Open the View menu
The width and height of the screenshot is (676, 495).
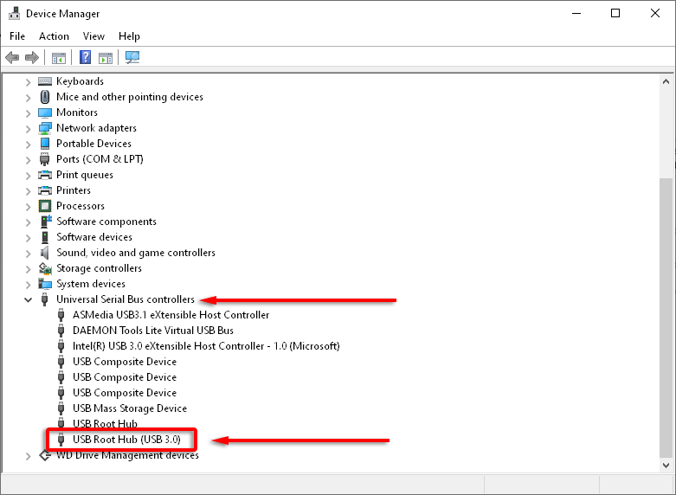coord(93,36)
